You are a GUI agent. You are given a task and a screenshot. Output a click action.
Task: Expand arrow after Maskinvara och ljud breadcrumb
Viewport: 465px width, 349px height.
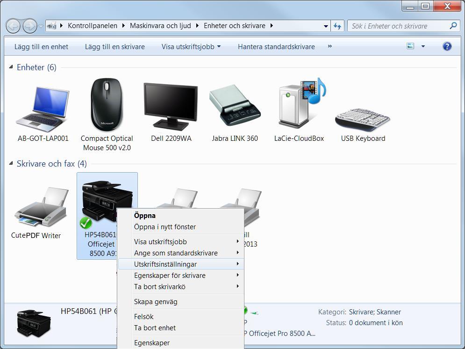coord(197,26)
